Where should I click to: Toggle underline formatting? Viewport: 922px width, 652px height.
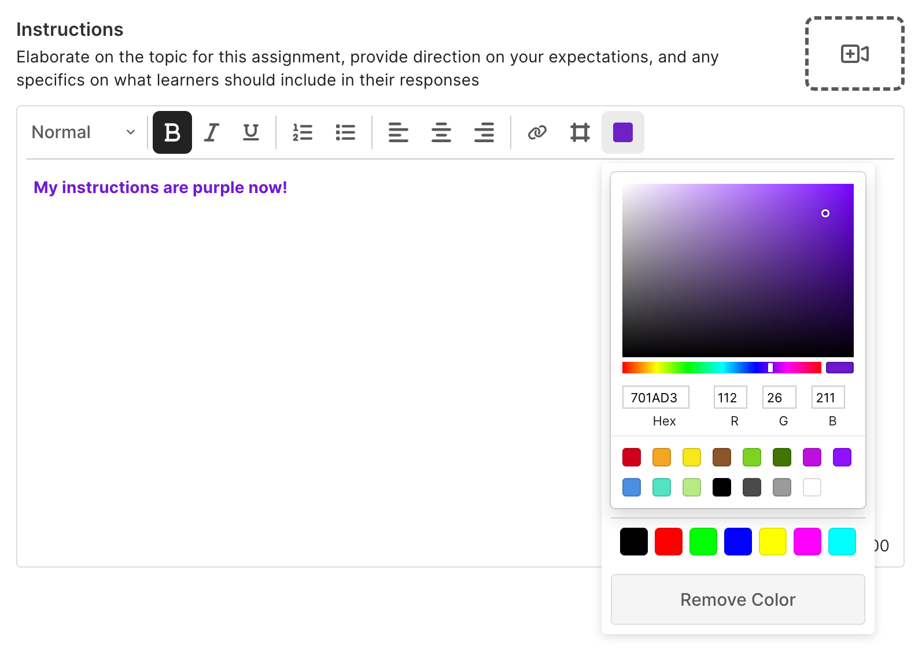(x=251, y=132)
